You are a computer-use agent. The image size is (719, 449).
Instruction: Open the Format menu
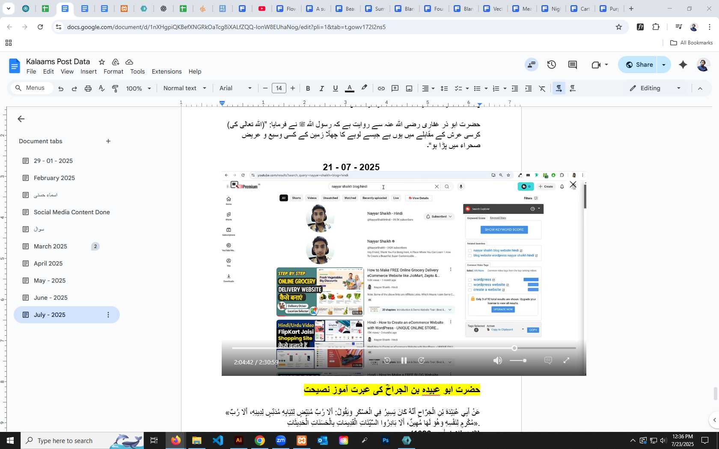(x=113, y=72)
